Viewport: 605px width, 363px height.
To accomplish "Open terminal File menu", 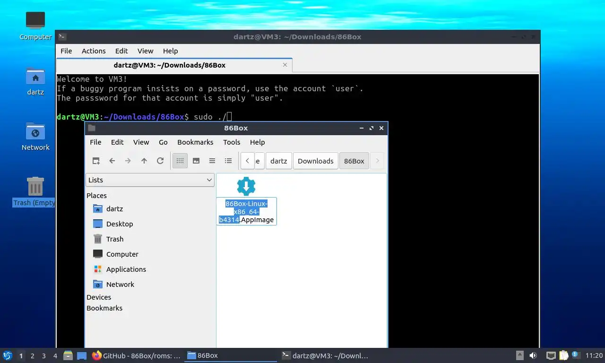I will [66, 51].
